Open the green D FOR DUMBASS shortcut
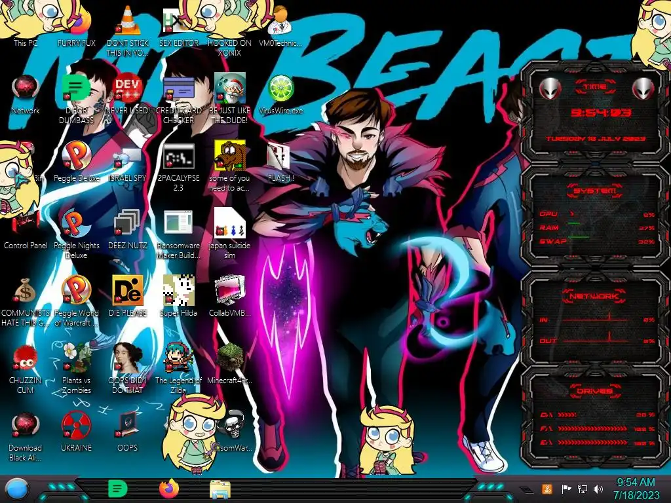 point(77,100)
